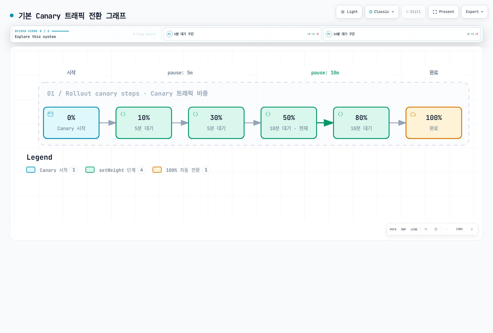Switch to LENS view mode
Image resolution: width=493 pixels, height=333 pixels.
pos(414,229)
